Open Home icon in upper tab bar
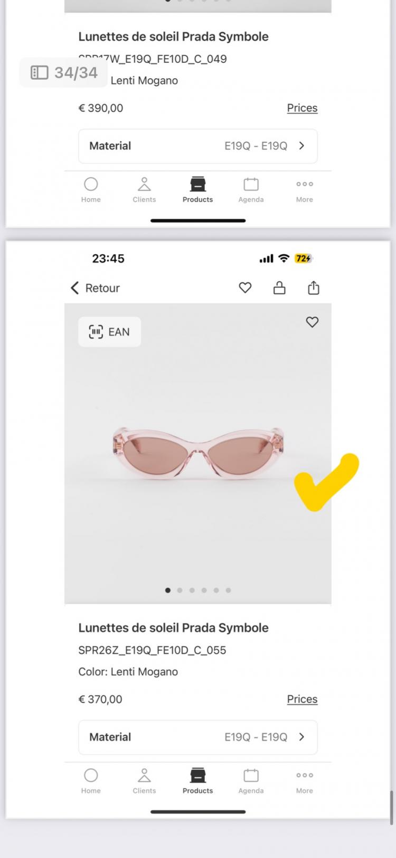396x858 pixels. [91, 189]
